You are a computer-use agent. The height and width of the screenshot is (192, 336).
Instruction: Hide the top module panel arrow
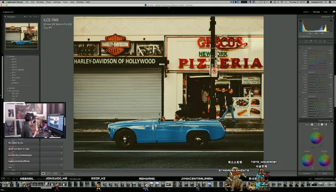coord(168,8)
